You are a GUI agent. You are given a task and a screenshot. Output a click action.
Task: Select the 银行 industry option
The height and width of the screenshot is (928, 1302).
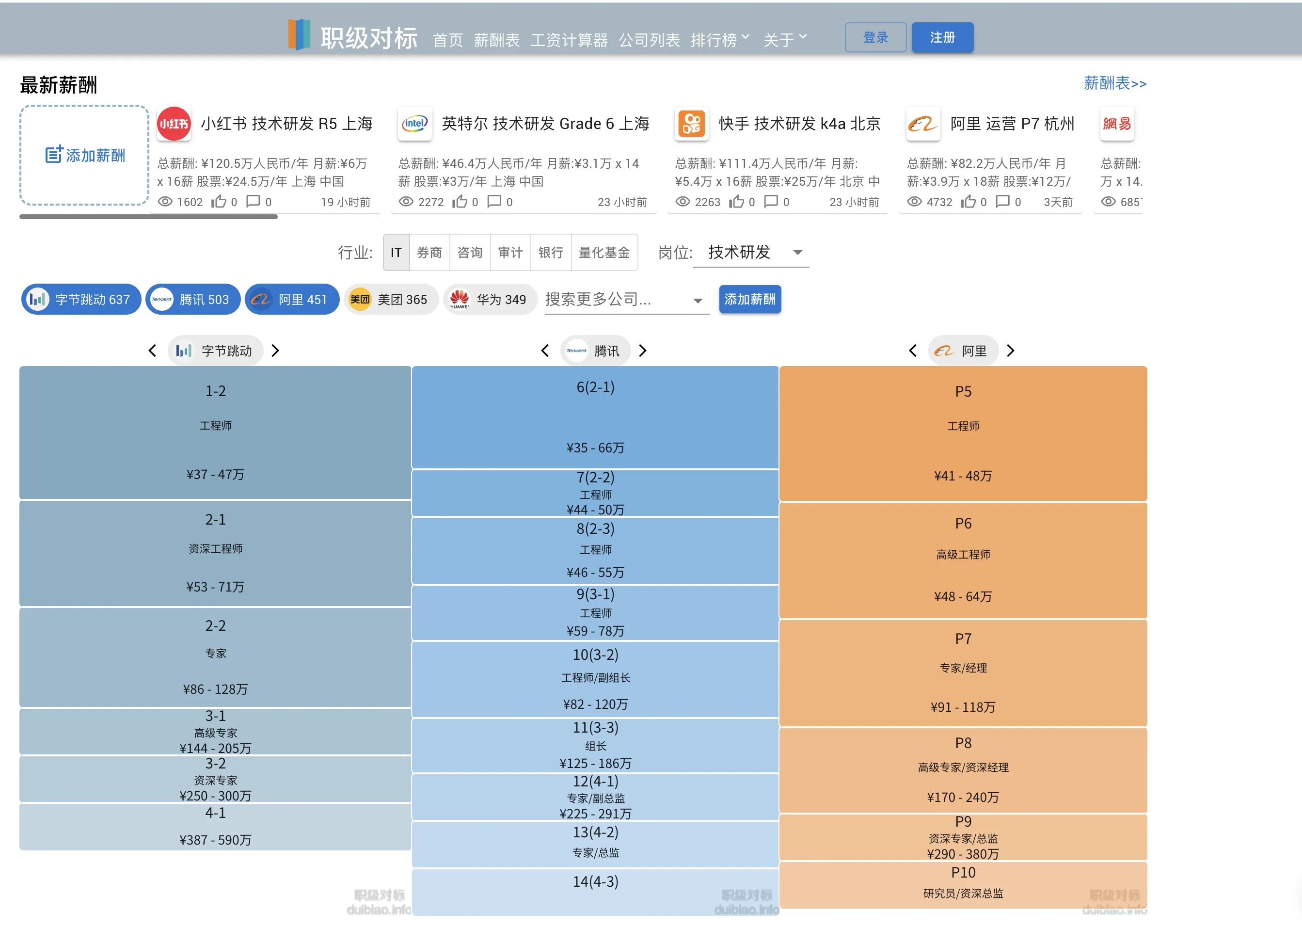[x=551, y=252]
